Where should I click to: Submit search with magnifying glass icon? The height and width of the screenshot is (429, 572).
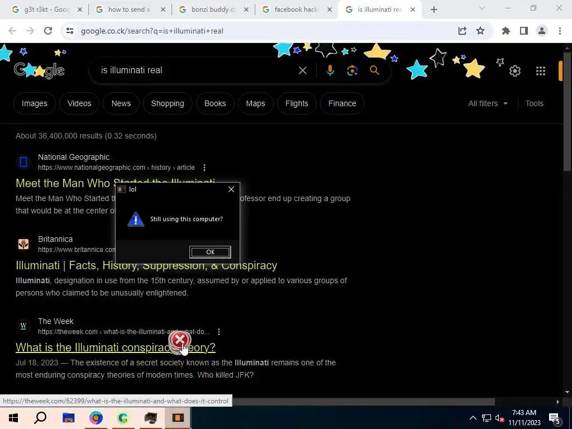coord(375,70)
